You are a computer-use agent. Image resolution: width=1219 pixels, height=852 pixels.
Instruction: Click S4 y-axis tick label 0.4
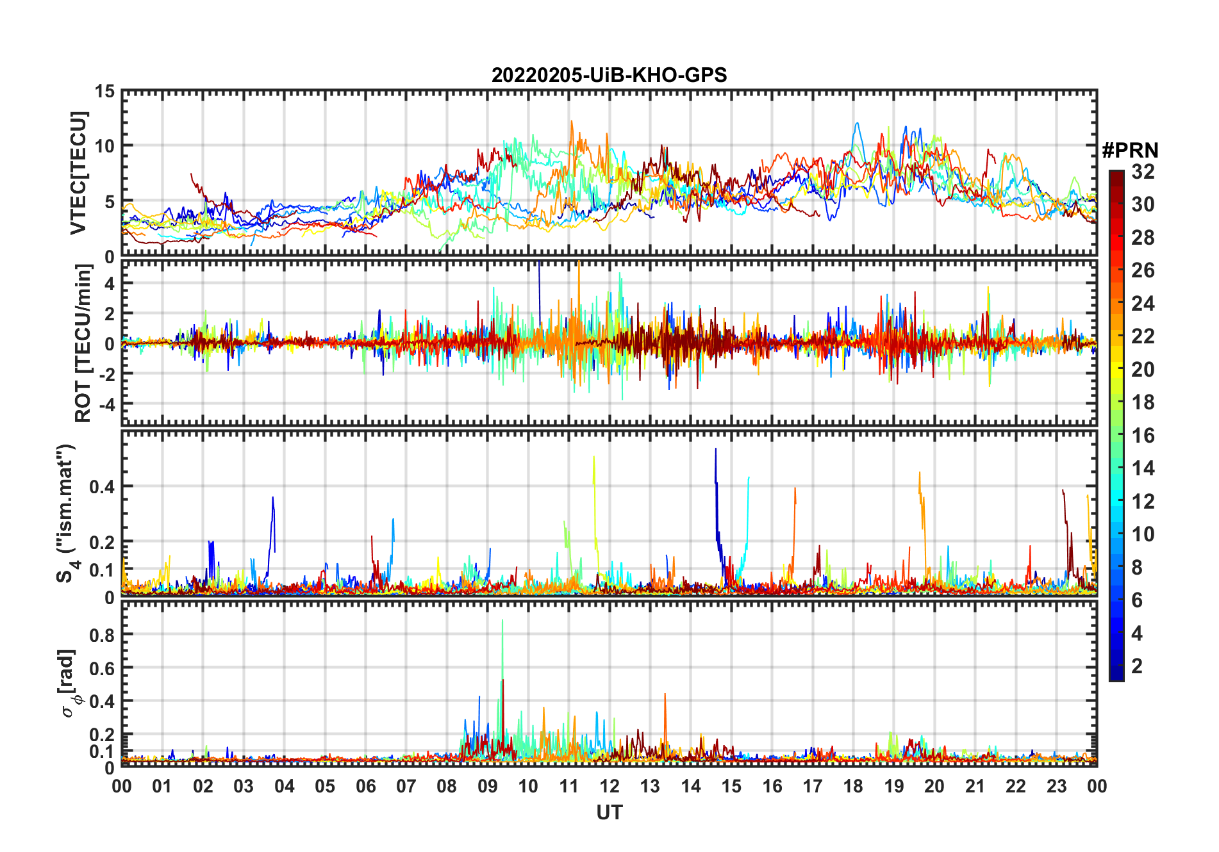tap(101, 487)
